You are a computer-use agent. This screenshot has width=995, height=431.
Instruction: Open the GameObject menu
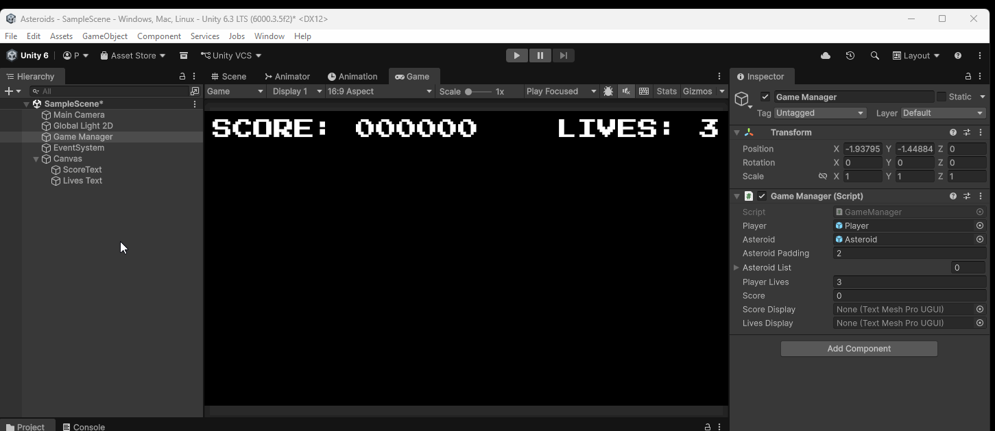[x=105, y=36]
